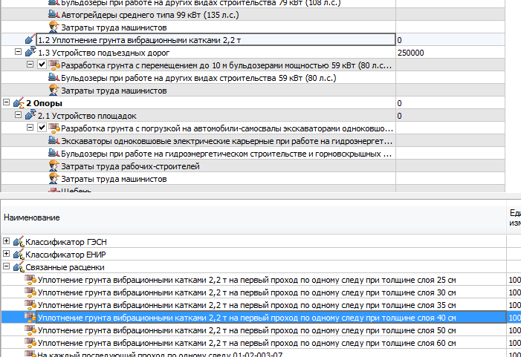The image size is (521, 357).
Task: Click the name field 1.2 Уплотнение грунта вибрационными катками
Action: pos(216,40)
